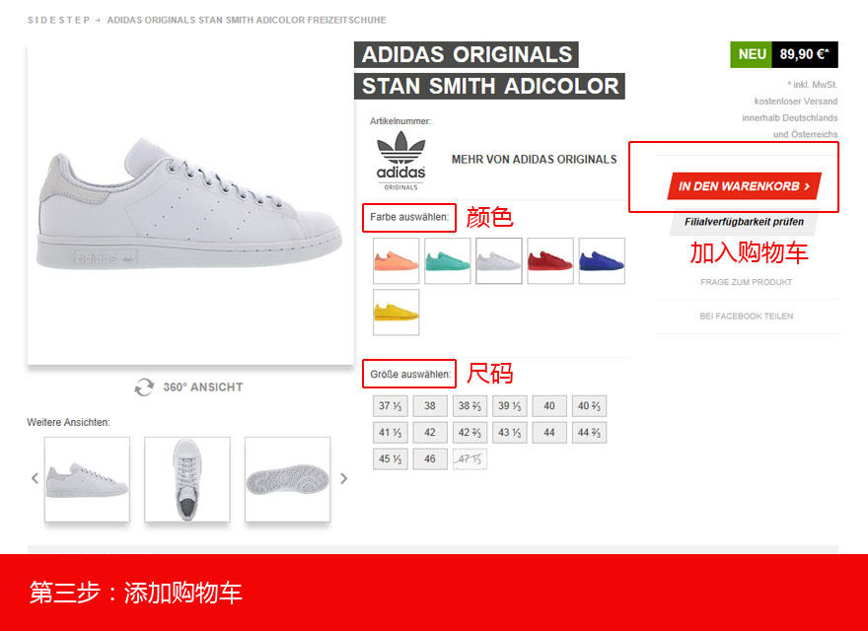Pick the yellow shoe color variant
This screenshot has height=631, width=868.
pyautogui.click(x=396, y=313)
